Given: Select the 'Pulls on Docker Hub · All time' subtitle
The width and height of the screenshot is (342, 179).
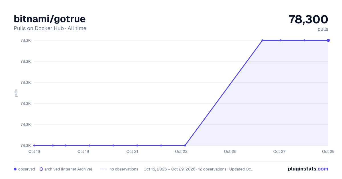Looking at the screenshot, I should tap(50, 28).
